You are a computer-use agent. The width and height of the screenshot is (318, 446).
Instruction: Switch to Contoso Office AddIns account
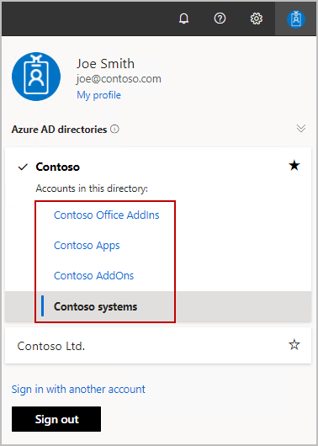tap(107, 215)
